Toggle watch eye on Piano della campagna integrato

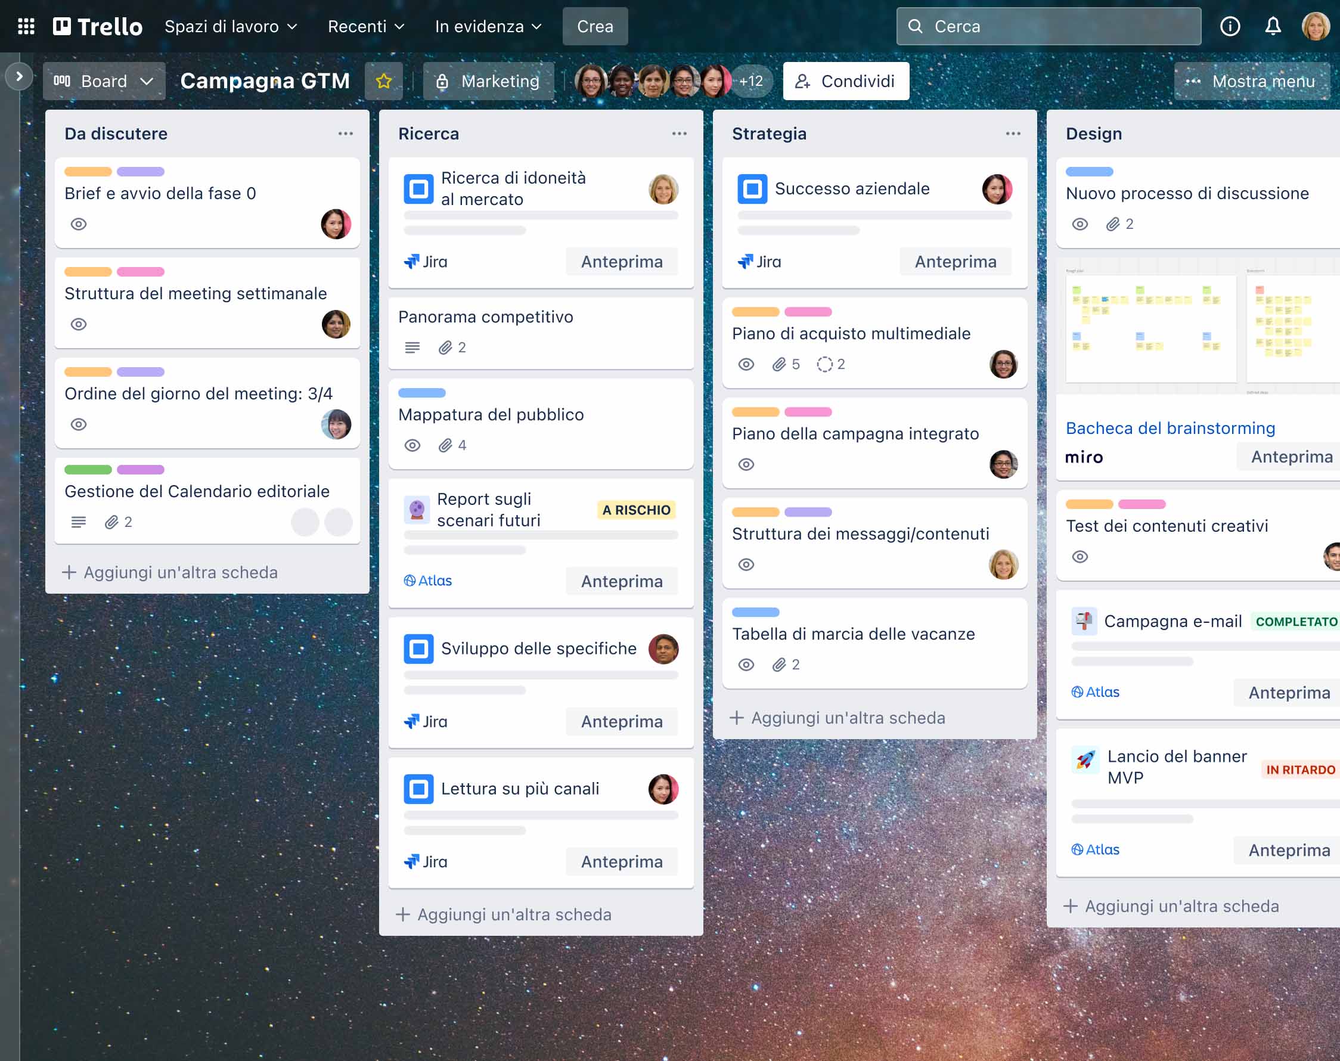click(746, 465)
